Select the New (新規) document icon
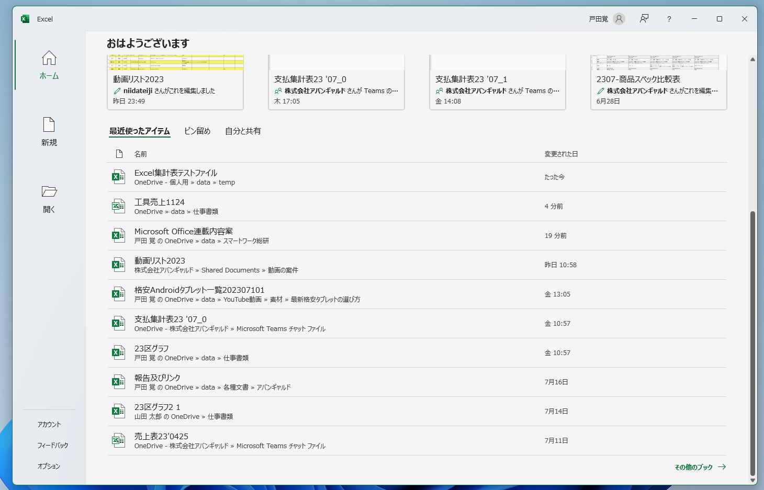Viewport: 764px width, 490px height. (49, 124)
